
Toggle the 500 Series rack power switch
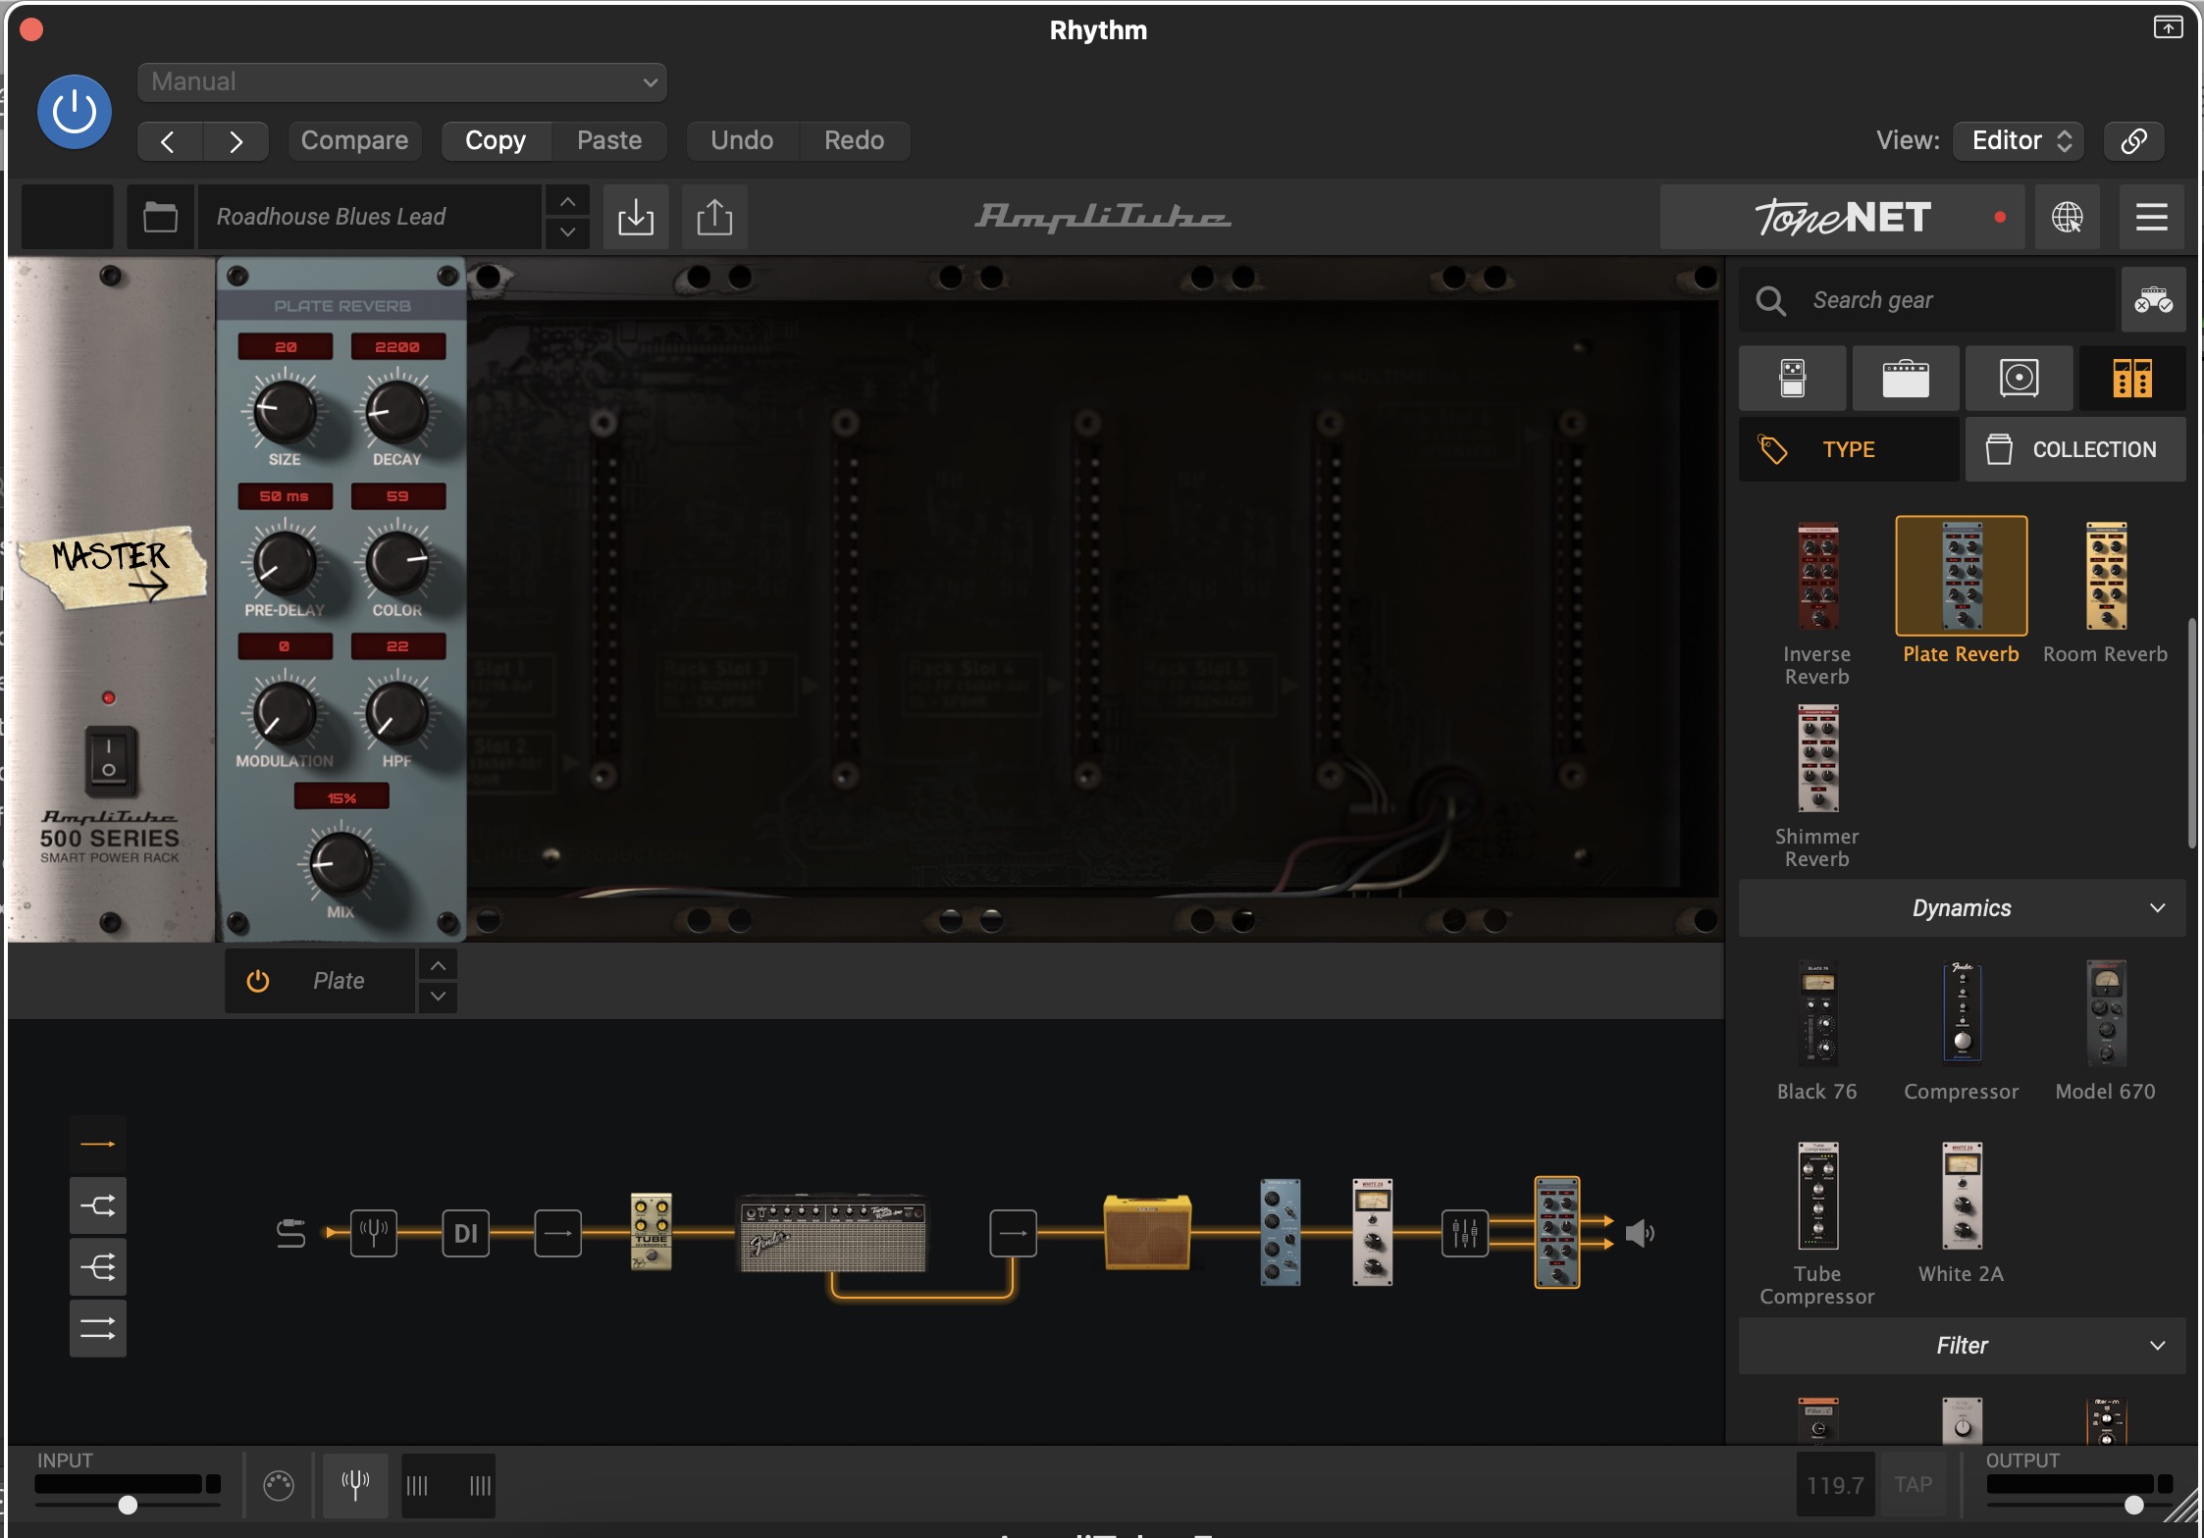[x=110, y=759]
